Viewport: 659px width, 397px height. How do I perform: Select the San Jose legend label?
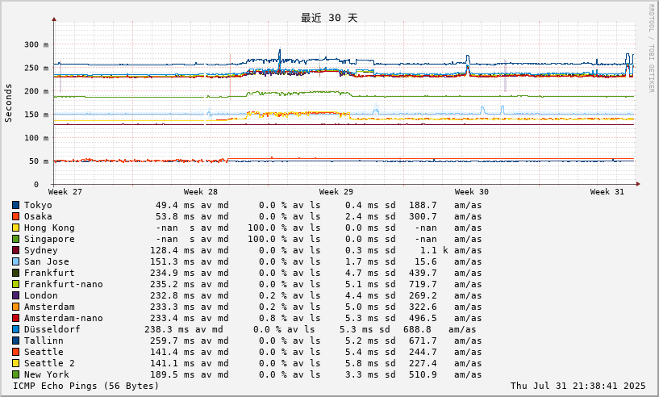tap(46, 261)
